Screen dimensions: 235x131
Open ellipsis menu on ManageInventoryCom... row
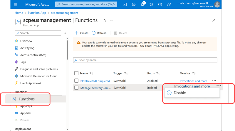[219, 86]
